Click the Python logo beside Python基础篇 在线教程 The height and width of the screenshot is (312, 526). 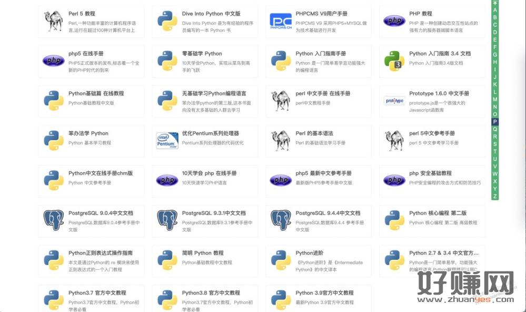(54, 101)
